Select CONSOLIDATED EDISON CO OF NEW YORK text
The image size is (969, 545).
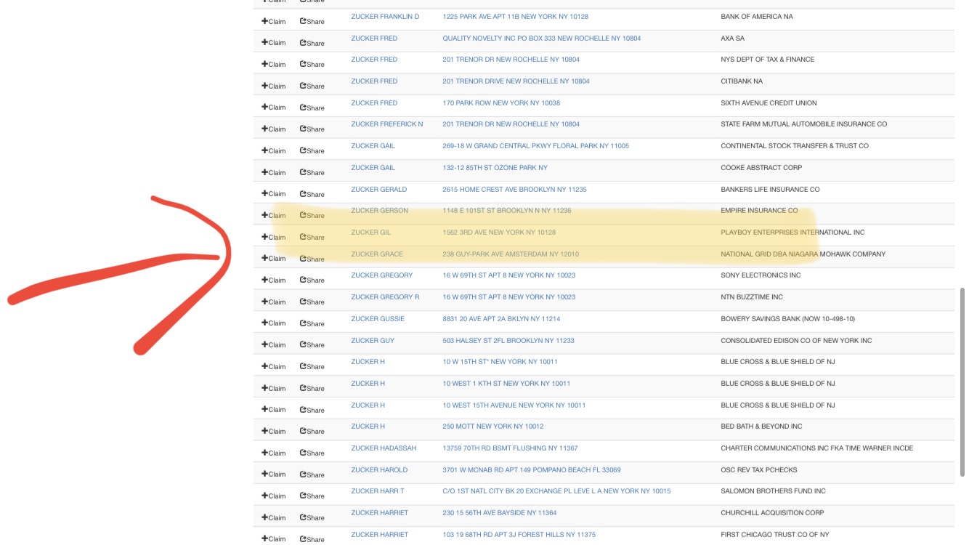pyautogui.click(x=796, y=341)
